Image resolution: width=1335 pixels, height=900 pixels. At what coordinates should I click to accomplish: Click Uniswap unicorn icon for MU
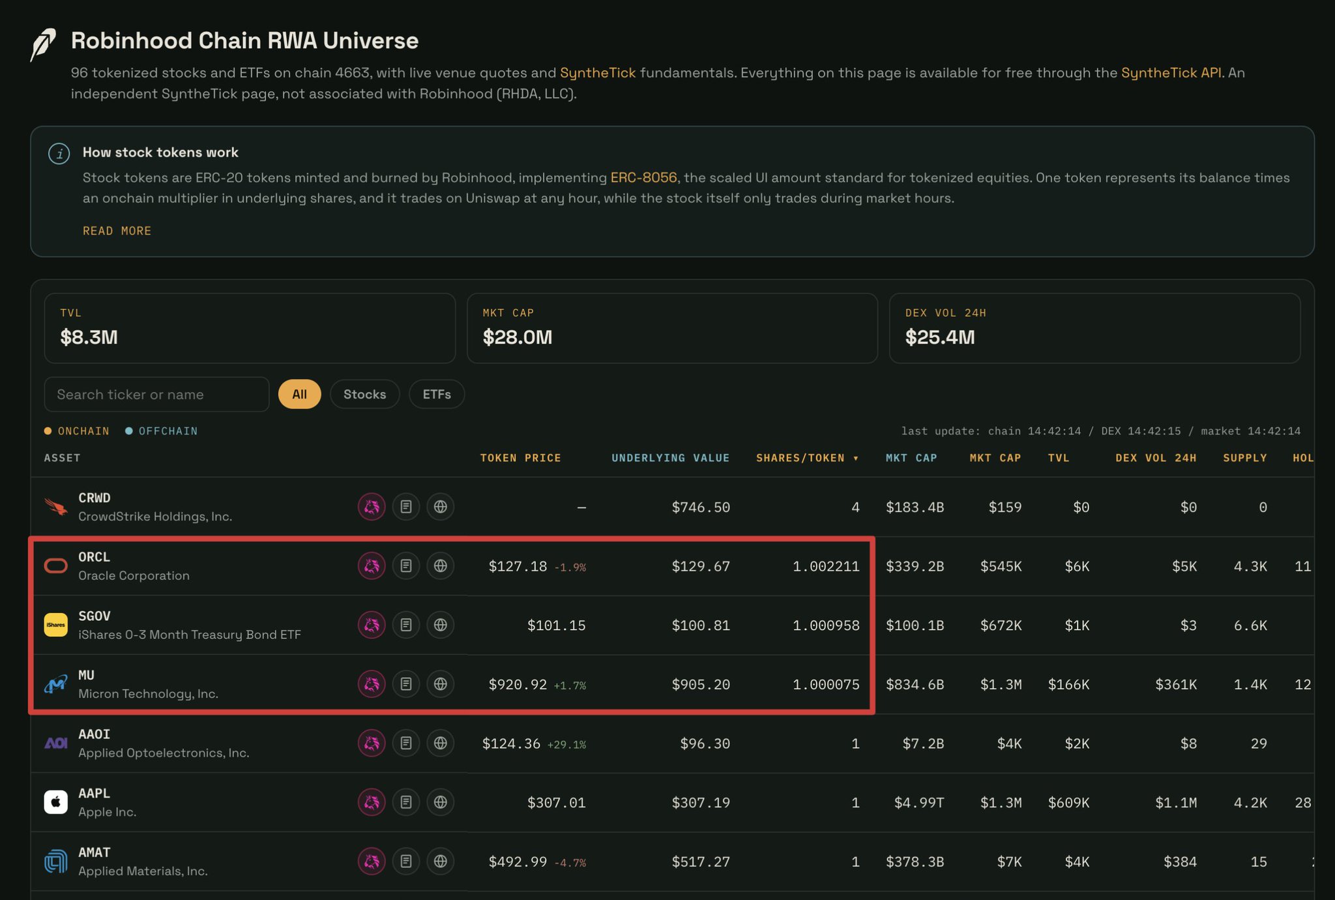pos(372,684)
